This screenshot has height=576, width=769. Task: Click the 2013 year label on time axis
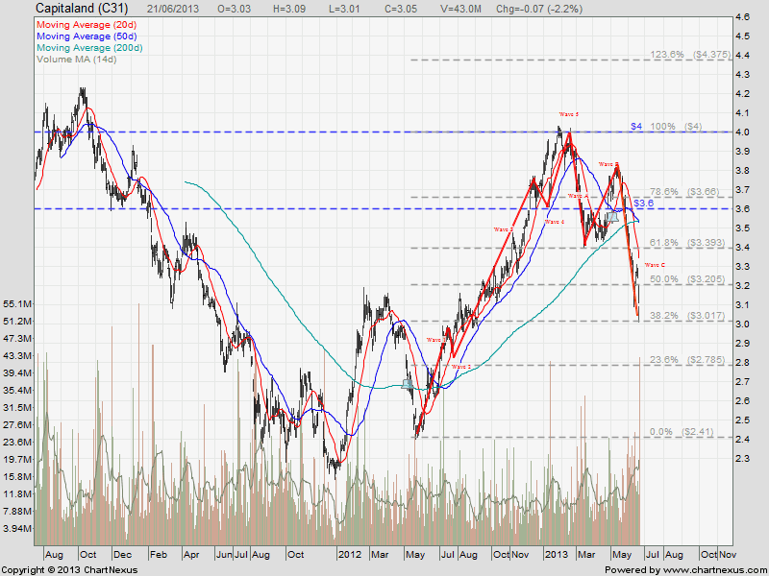tap(557, 555)
